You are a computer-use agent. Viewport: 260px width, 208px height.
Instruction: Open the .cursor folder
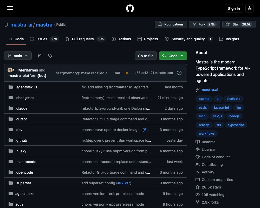tap(21, 119)
